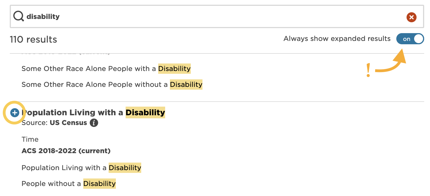Click the Source: label text
Image resolution: width=430 pixels, height=196 pixels.
(x=35, y=123)
